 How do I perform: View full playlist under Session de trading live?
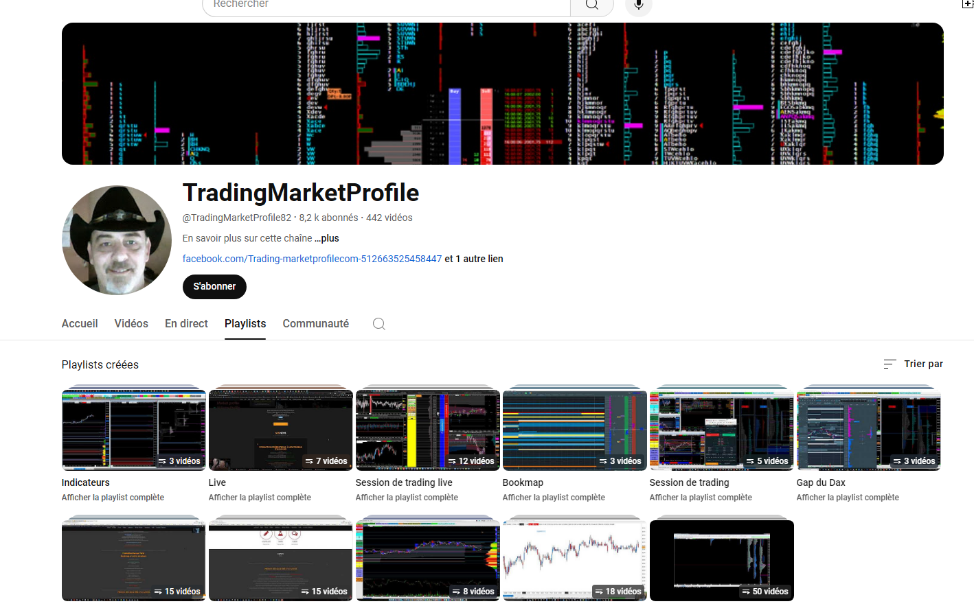[x=407, y=498]
